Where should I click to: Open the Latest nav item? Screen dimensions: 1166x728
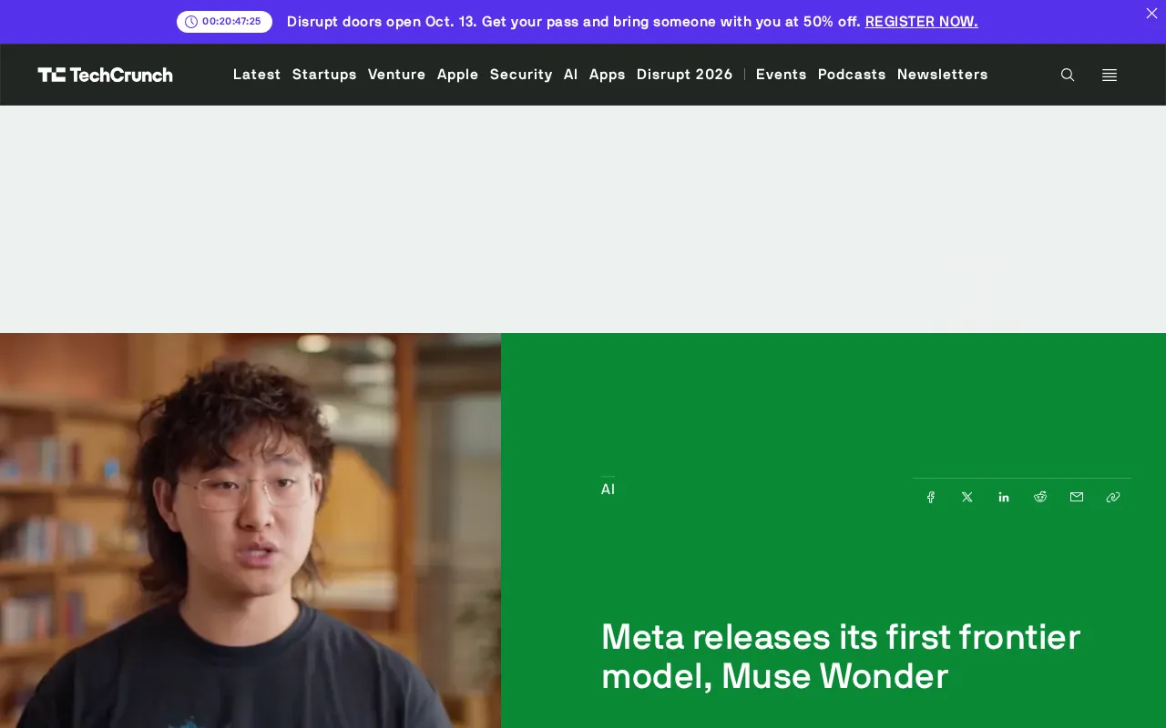point(257,75)
